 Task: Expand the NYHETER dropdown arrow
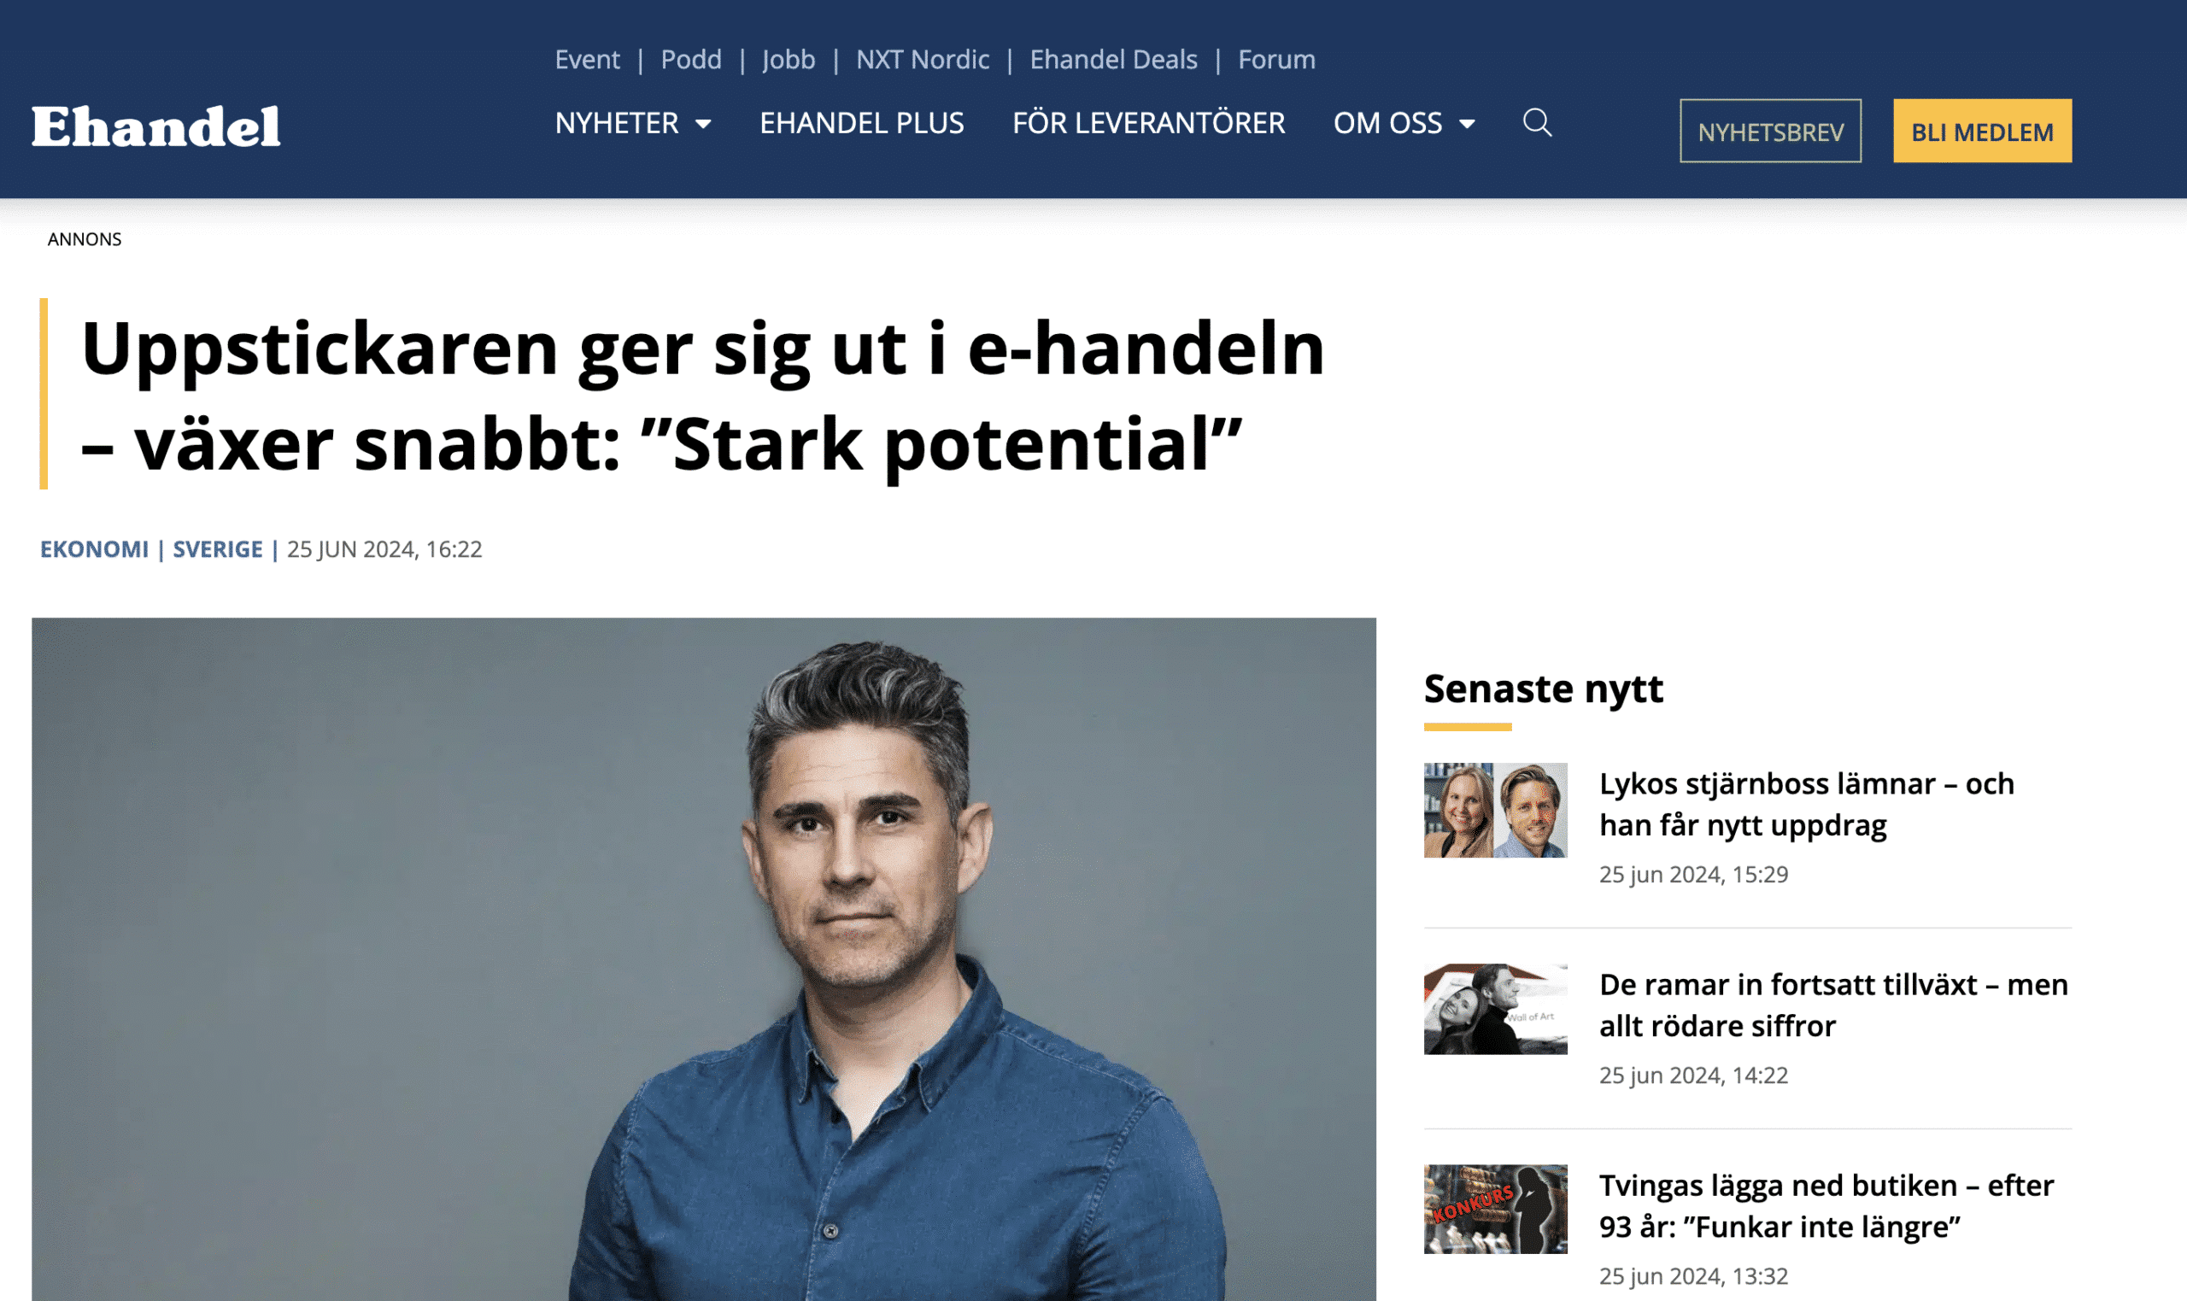pyautogui.click(x=703, y=125)
